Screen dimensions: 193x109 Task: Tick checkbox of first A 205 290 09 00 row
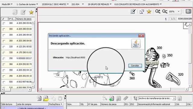click(4, 35)
